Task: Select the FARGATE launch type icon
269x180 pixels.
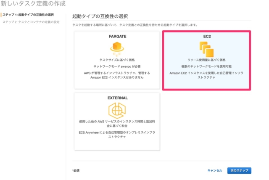Action: pos(117,49)
